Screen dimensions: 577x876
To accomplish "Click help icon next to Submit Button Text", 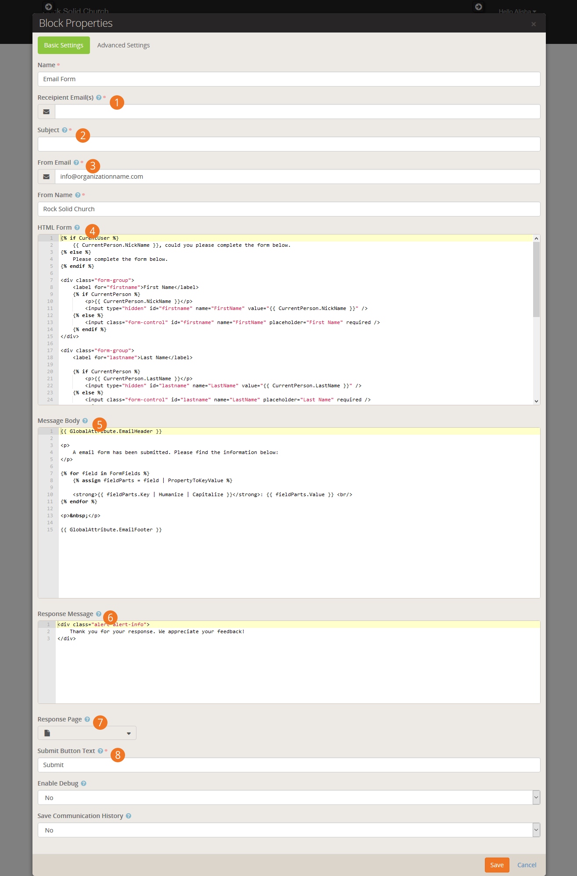I will [x=100, y=751].
